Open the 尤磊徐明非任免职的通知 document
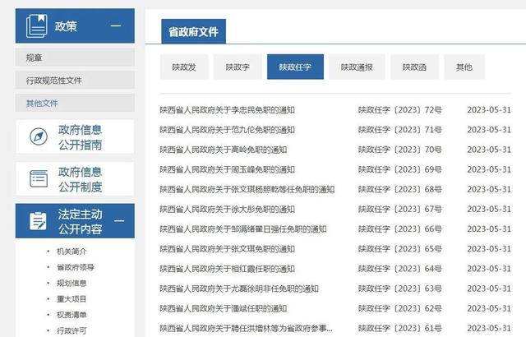Image resolution: width=526 pixels, height=337 pixels. coord(239,289)
